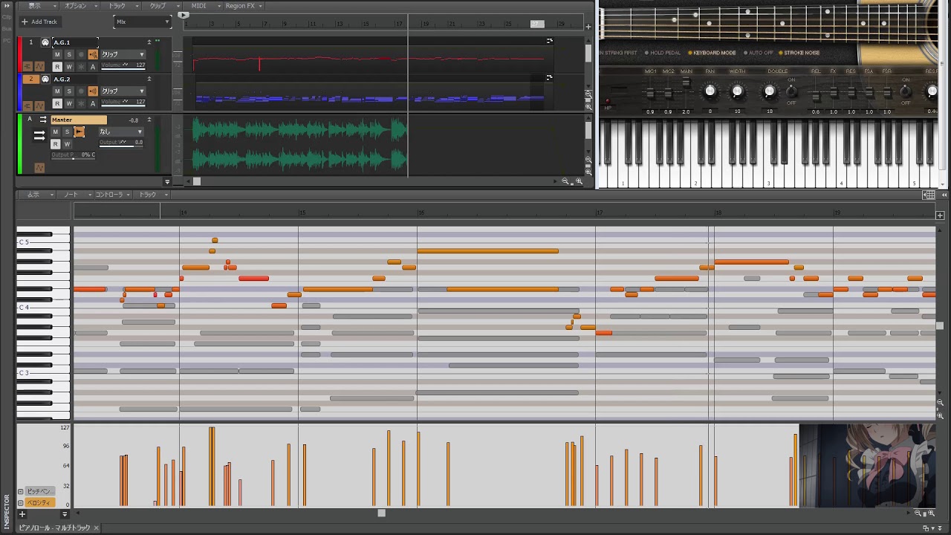Toggle the Master bus mono/stereo interleave button

click(x=79, y=132)
